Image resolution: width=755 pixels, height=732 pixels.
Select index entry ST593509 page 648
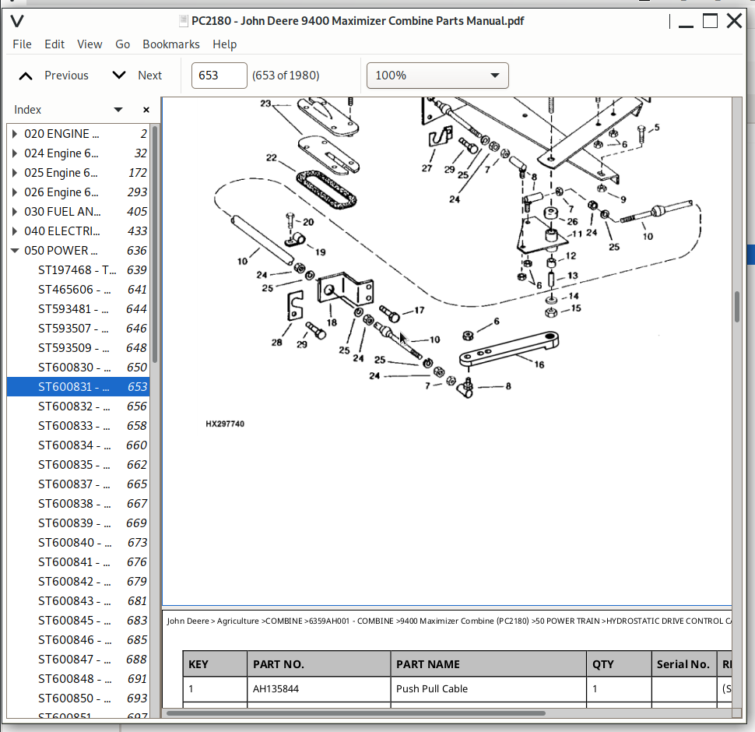tap(78, 347)
